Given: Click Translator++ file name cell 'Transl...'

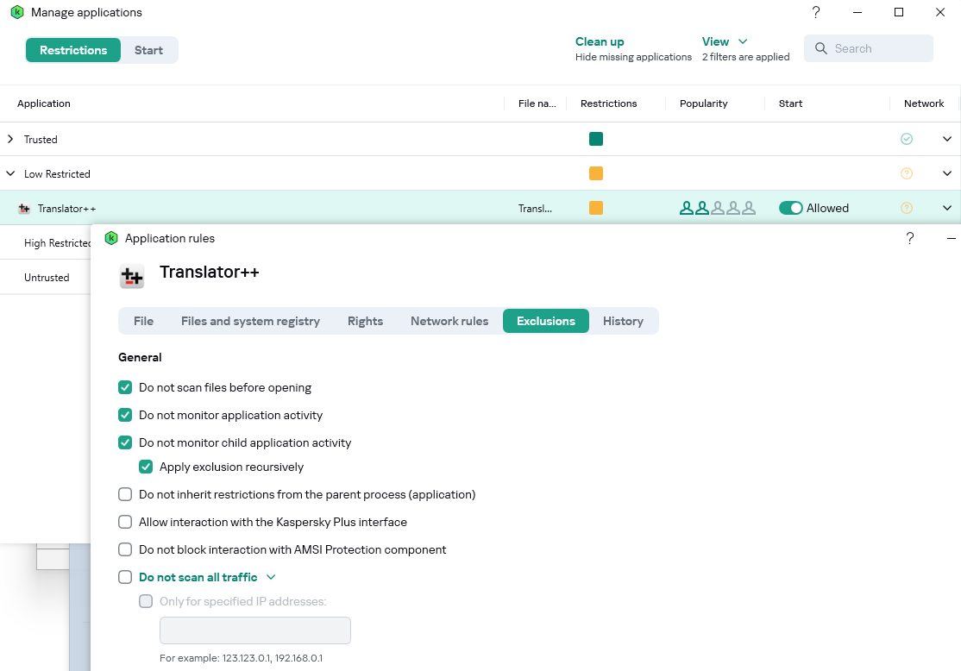Looking at the screenshot, I should point(535,209).
